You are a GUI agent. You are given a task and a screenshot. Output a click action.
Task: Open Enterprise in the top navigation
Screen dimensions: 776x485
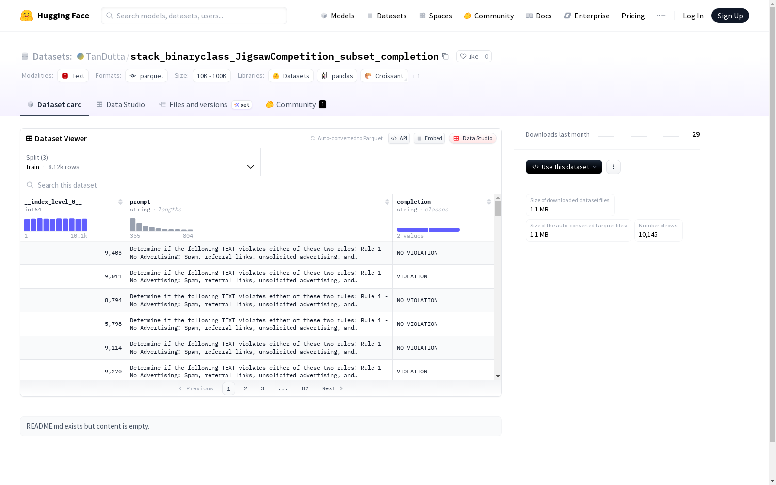click(x=586, y=16)
